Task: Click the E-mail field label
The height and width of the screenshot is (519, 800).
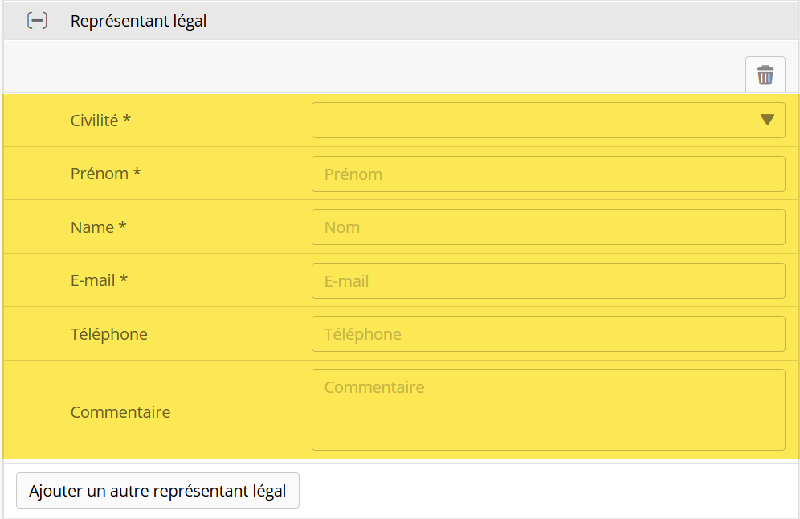Action: point(93,280)
